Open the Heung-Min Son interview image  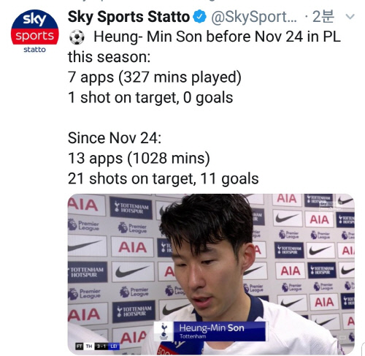click(x=211, y=274)
